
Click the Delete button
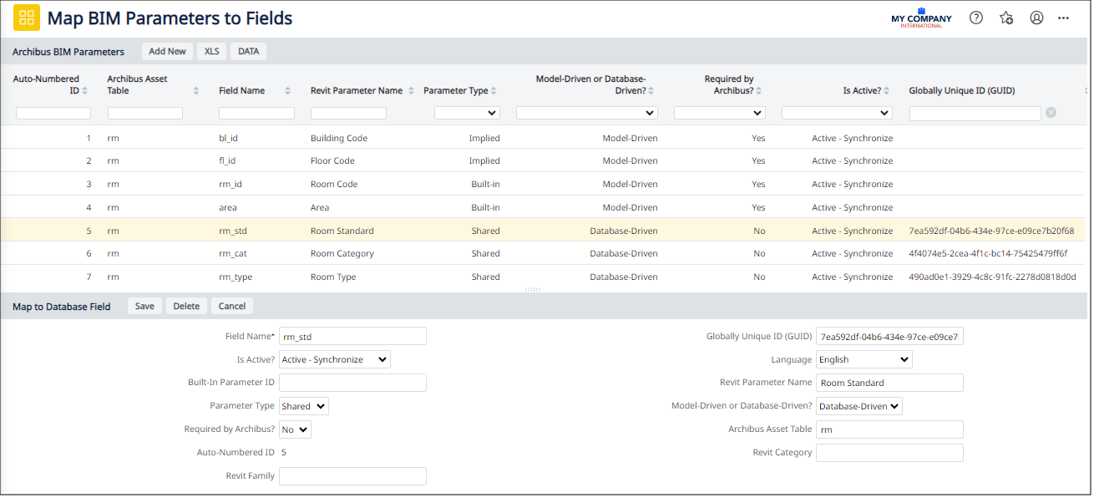186,306
